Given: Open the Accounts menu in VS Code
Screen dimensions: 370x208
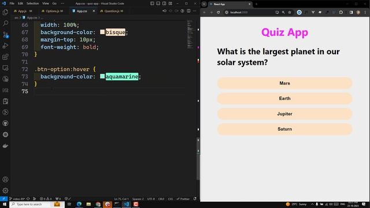Looking at the screenshot, I should point(5,180).
